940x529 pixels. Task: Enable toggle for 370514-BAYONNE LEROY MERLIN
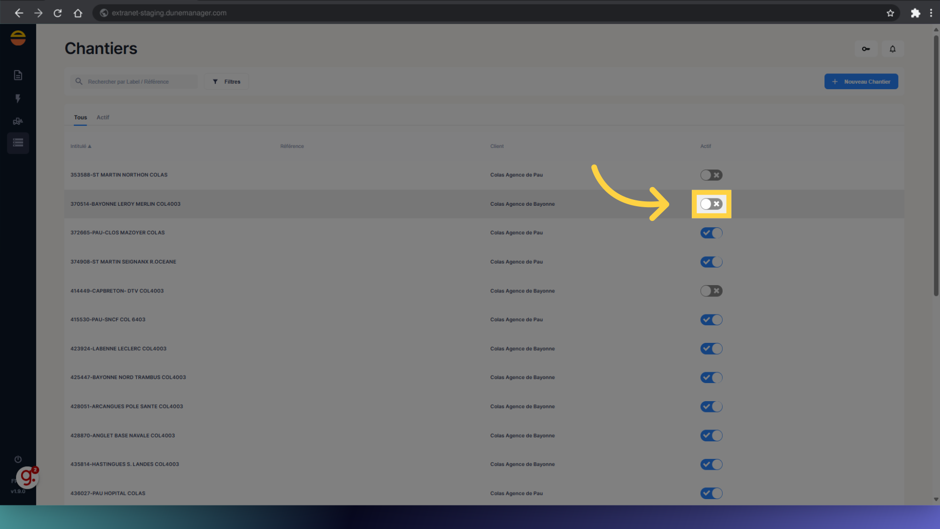tap(711, 204)
